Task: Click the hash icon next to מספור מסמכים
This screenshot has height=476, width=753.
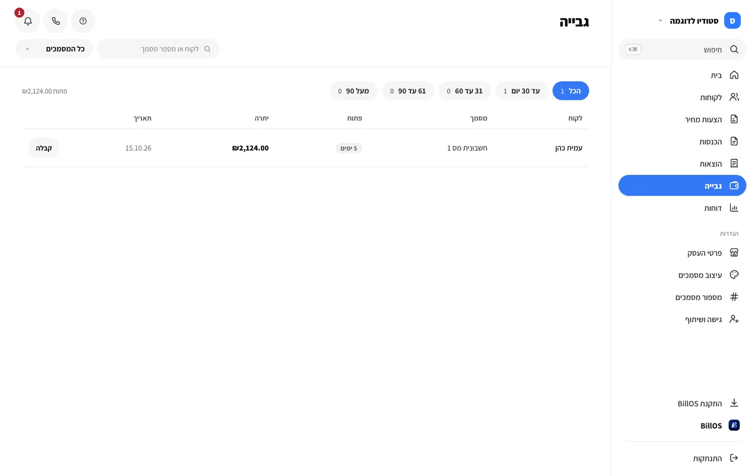Action: click(x=734, y=296)
